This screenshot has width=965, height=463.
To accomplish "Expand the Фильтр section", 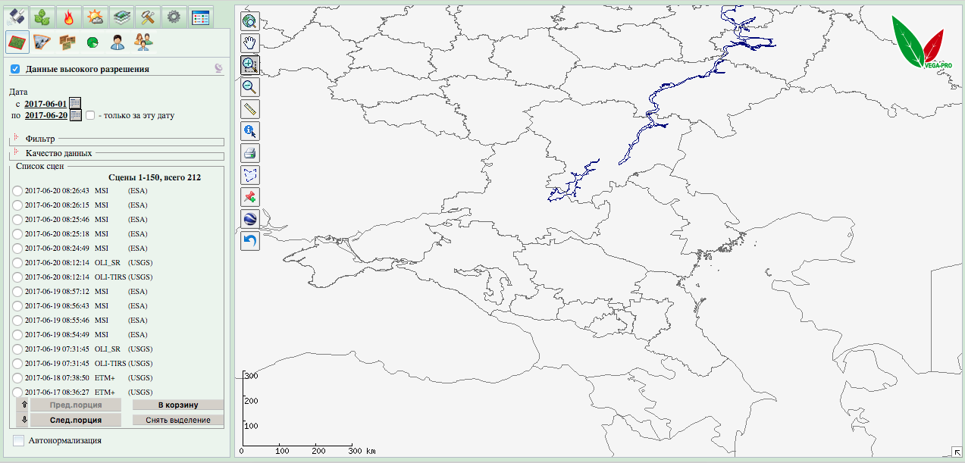I will [16, 137].
